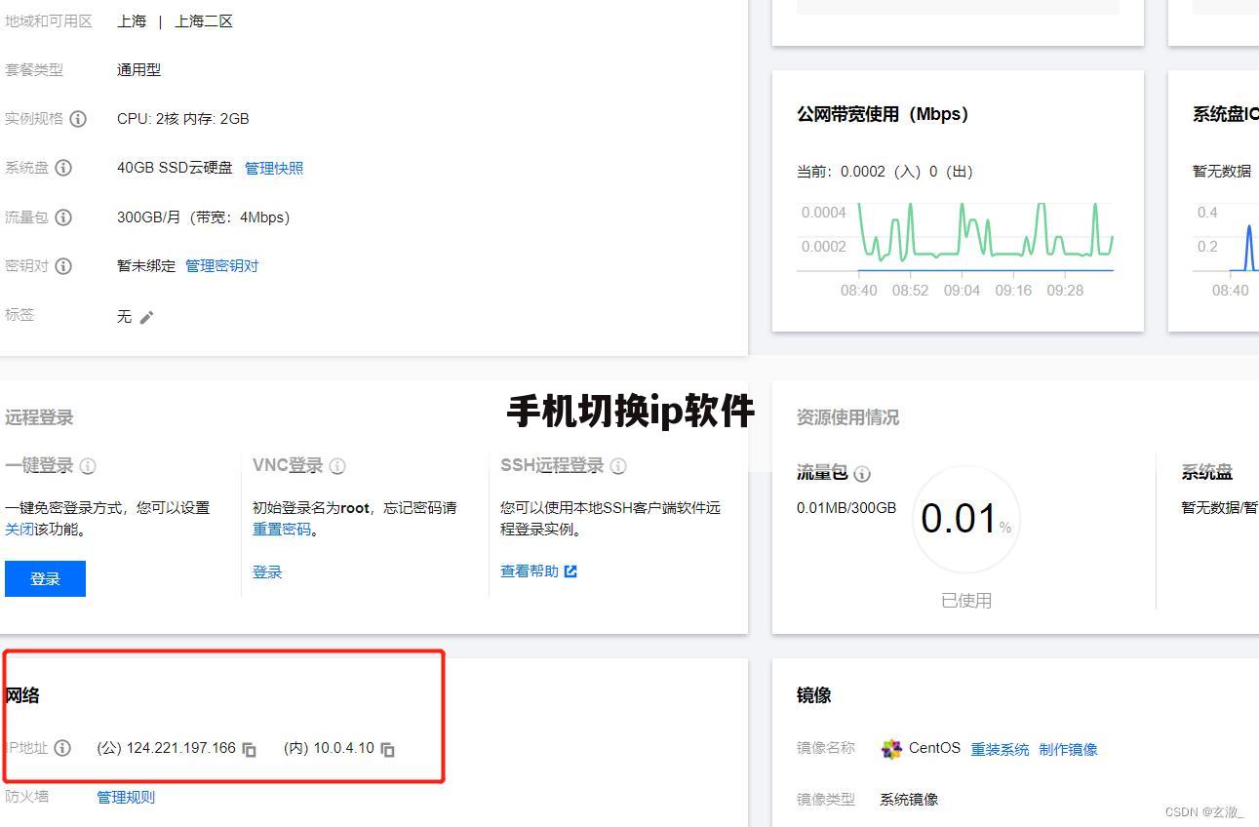Click 重装系统 link
Image resolution: width=1259 pixels, height=827 pixels.
1000,749
